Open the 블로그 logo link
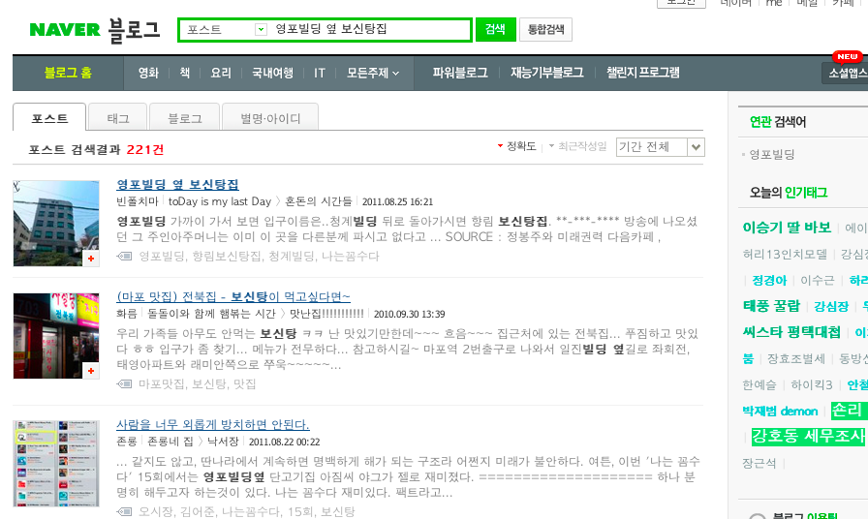Screen dimensions: 868x519 click(x=134, y=30)
